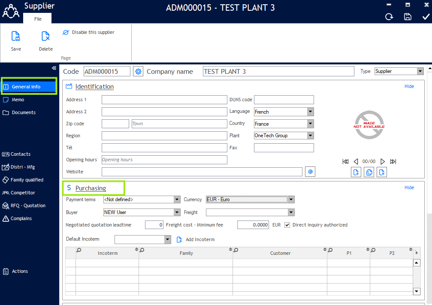Click Add Incoterm
This screenshot has width=432, height=305.
pos(196,239)
